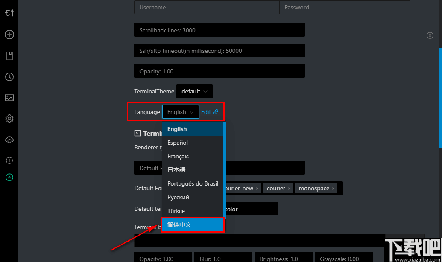
Task: Click the TerminalTheme label
Action: click(154, 92)
